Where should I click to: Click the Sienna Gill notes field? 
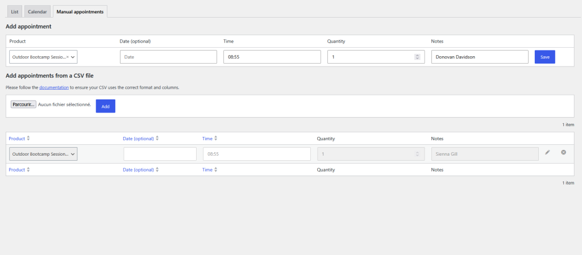click(485, 154)
